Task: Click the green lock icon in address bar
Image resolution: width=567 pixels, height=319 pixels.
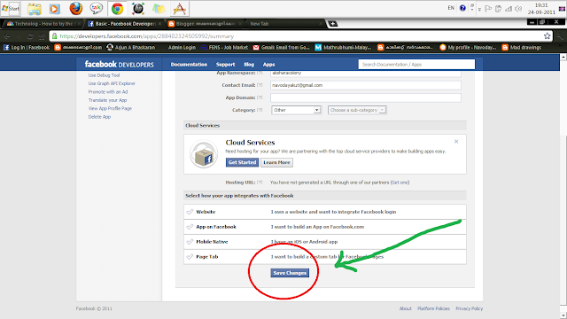Action: click(x=55, y=36)
